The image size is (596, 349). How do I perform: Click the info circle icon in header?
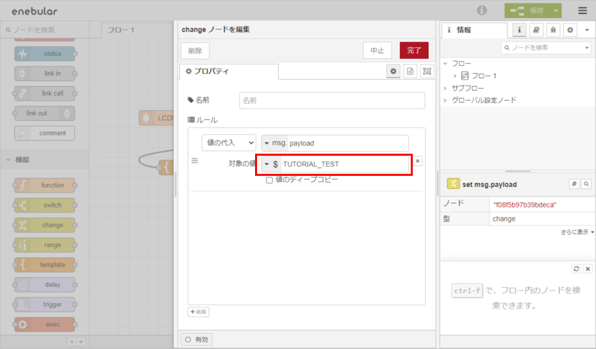482,10
